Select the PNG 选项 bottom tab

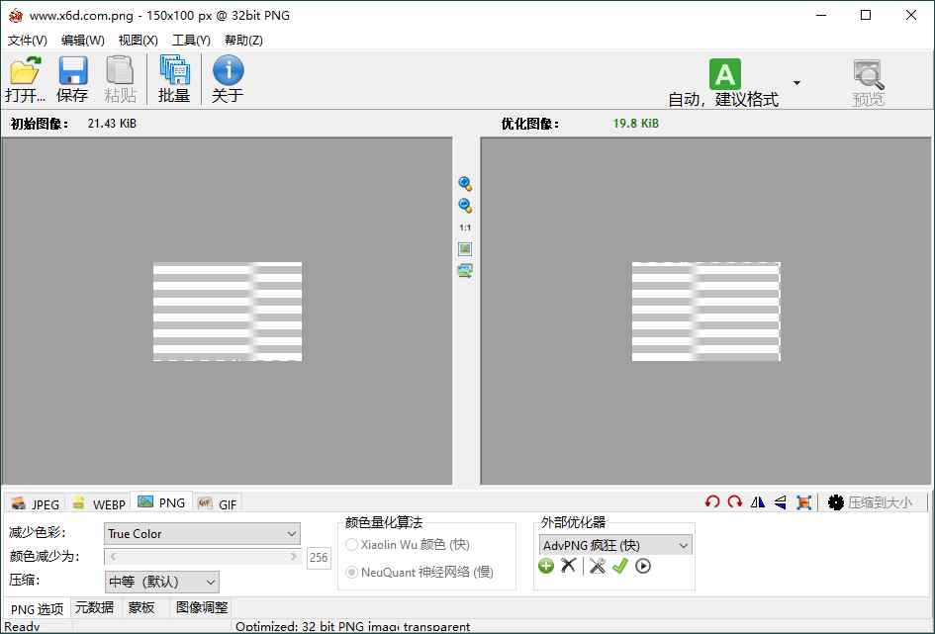pyautogui.click(x=37, y=609)
